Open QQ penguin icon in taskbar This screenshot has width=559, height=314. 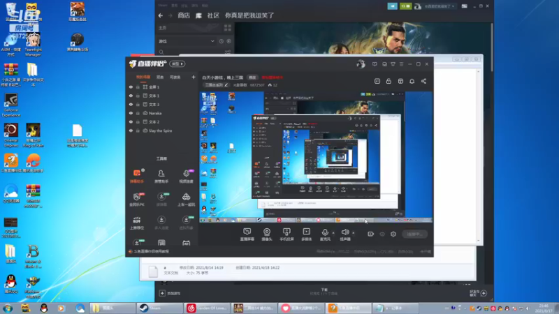pyautogui.click(x=44, y=308)
